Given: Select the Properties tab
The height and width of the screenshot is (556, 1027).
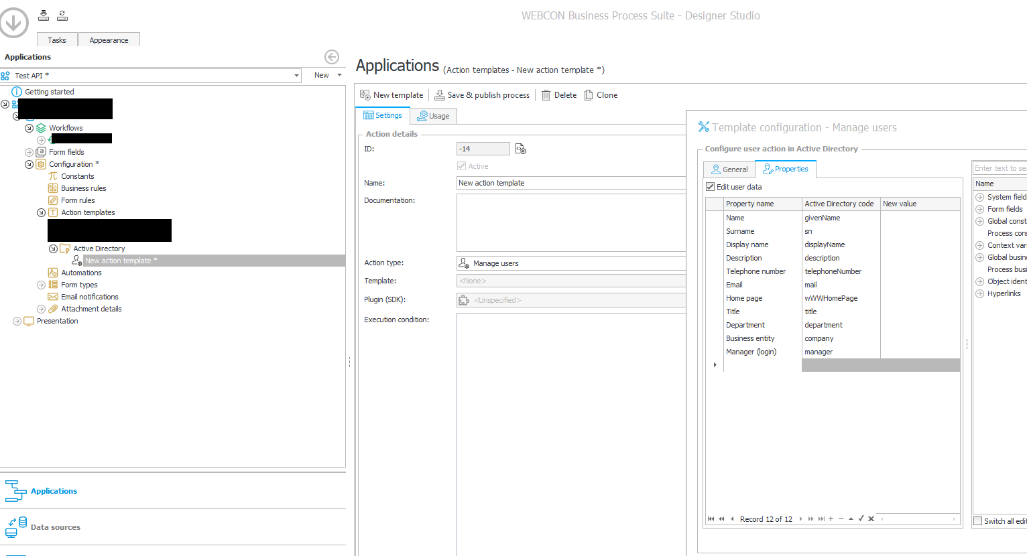Looking at the screenshot, I should tap(786, 169).
